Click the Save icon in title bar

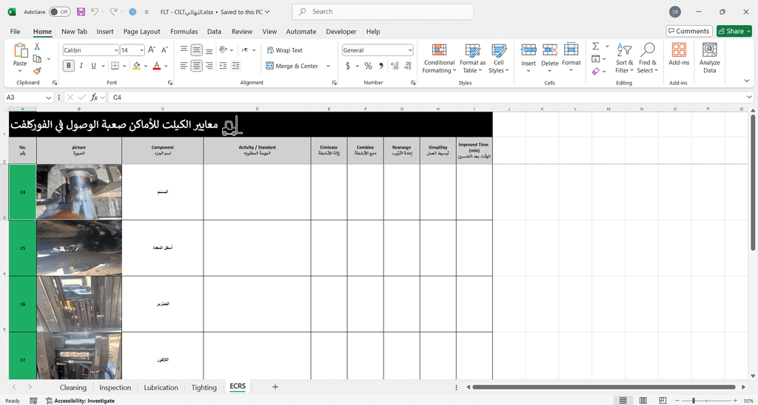(81, 12)
